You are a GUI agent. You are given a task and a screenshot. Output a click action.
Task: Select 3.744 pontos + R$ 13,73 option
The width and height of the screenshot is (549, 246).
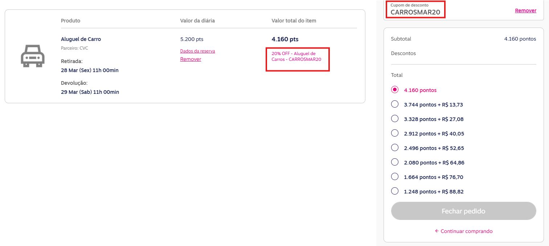coord(395,104)
